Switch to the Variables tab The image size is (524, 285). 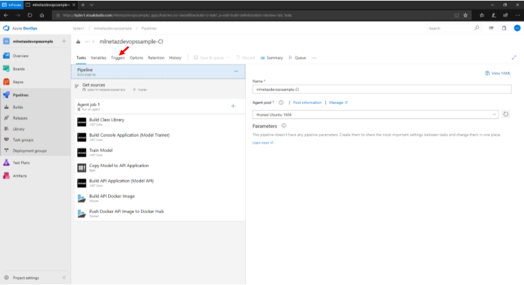click(x=99, y=58)
